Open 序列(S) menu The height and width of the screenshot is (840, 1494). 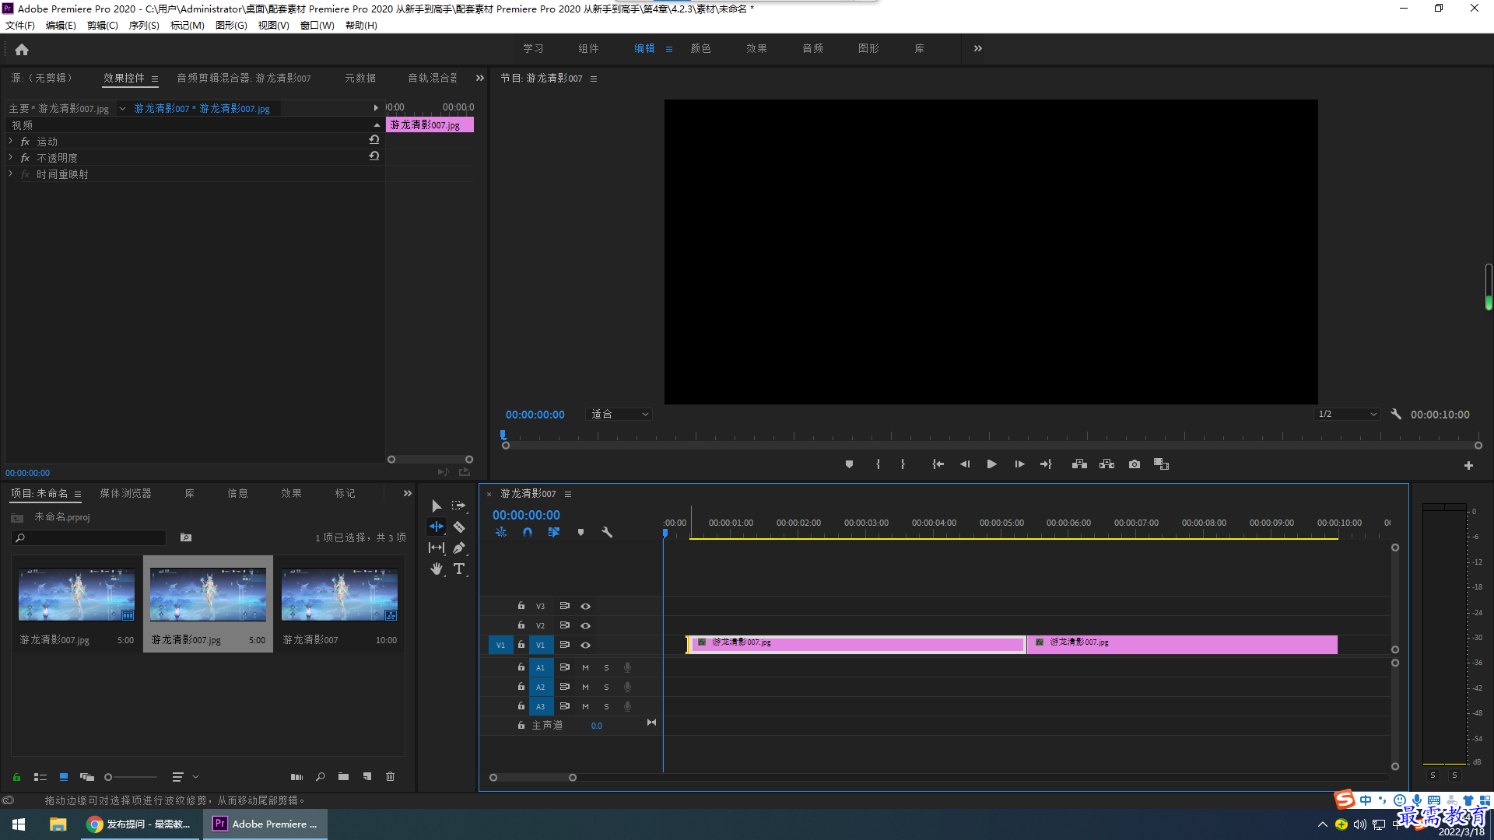[x=144, y=26]
